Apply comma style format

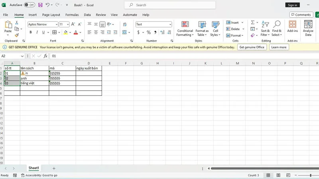click(155, 32)
